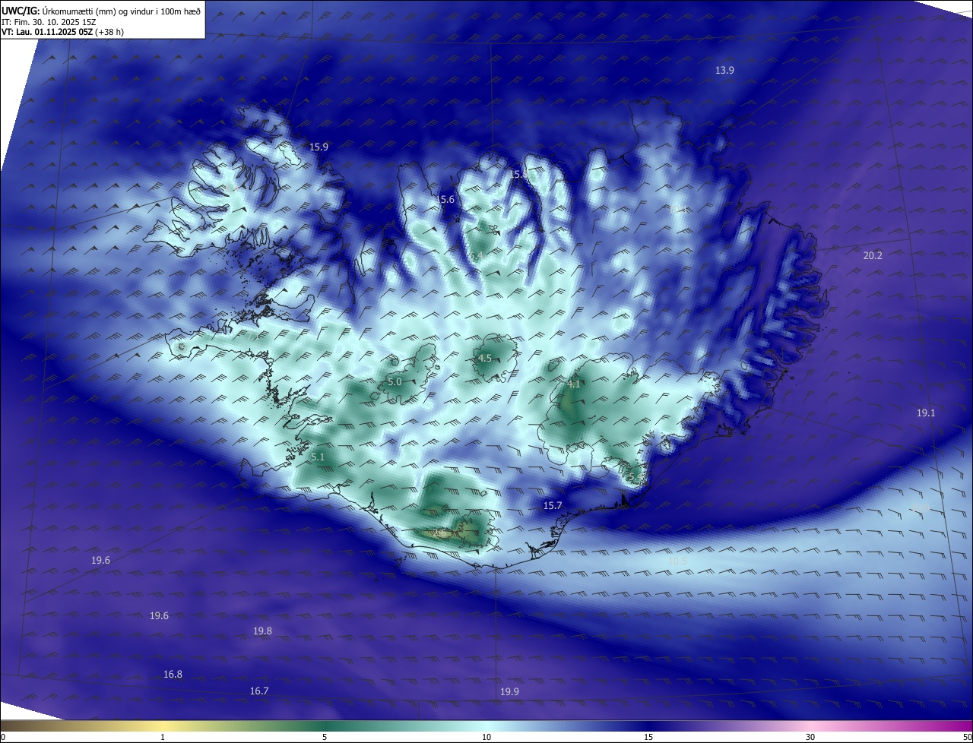Click the 30 tick on the color scale

tap(810, 737)
